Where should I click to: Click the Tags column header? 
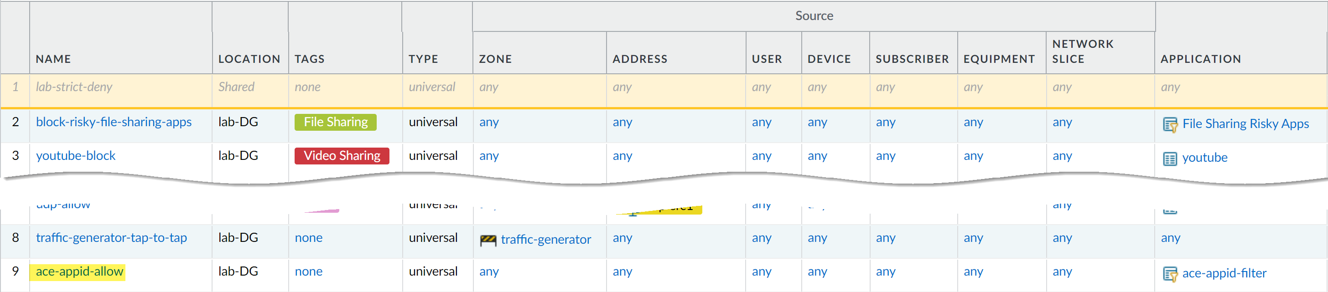tap(309, 59)
